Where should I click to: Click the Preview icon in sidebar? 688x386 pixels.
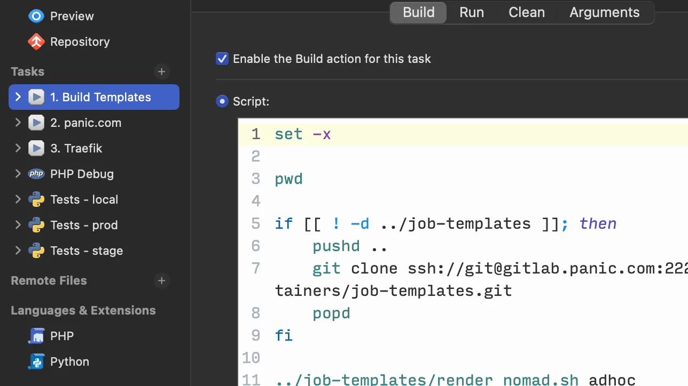coord(36,16)
